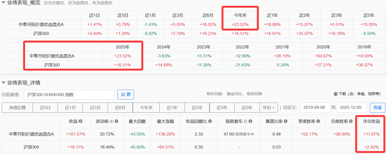Select the 今年来 period tab
387x154 pixels.
(146, 108)
